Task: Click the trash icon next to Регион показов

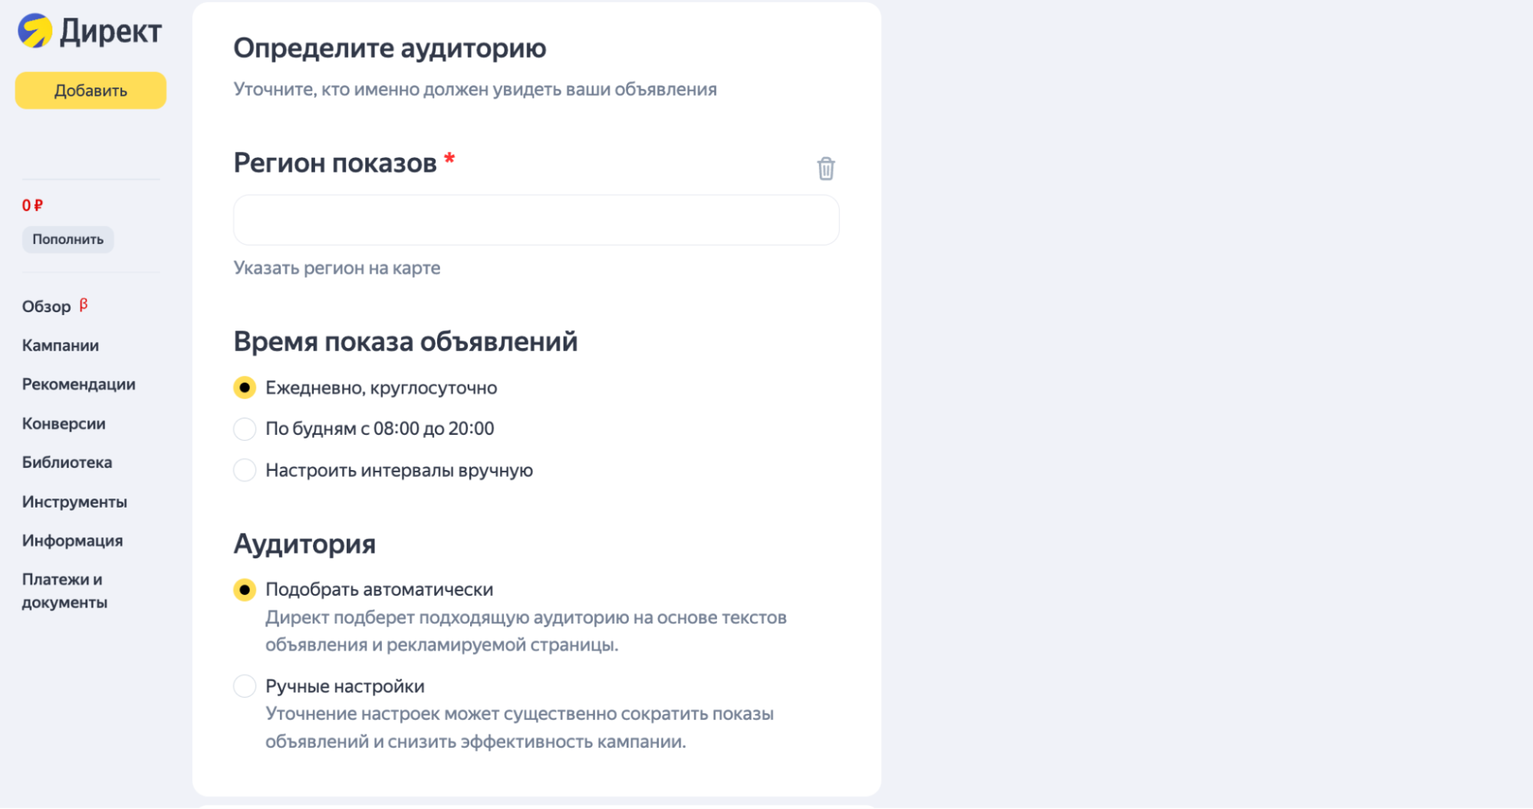Action: [825, 169]
